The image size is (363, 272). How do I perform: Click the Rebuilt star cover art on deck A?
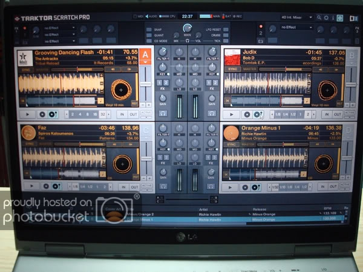(25, 58)
